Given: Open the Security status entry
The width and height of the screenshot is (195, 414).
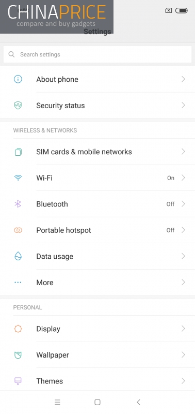Looking at the screenshot, I should (98, 106).
